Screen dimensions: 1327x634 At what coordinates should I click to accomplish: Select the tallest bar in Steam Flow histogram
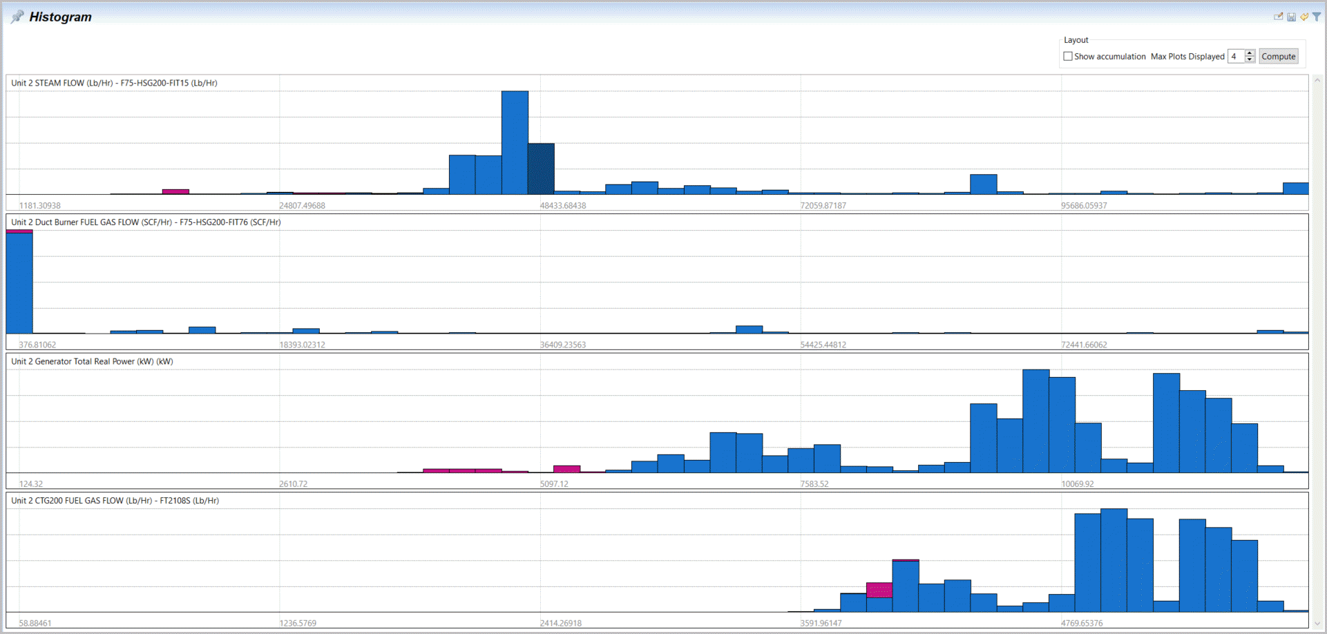(515, 142)
